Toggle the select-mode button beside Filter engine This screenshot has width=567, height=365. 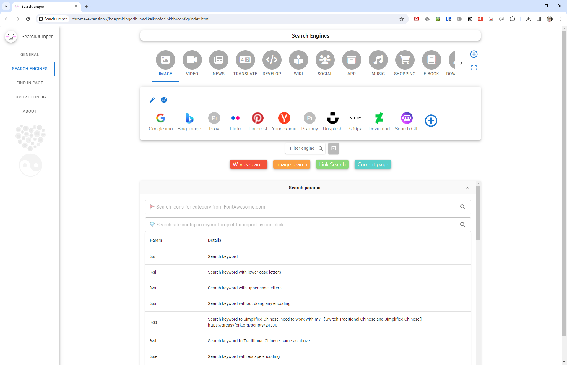click(x=334, y=148)
